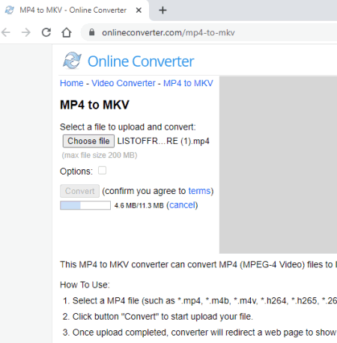Screen dimensions: 337x343
Task: Go to the Home breadcrumb link
Action: (72, 83)
